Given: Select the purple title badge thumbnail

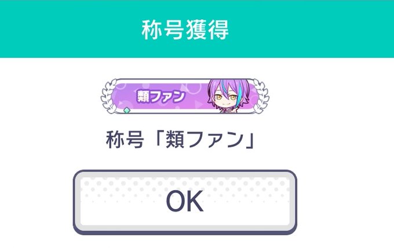Looking at the screenshot, I should click(x=185, y=96).
